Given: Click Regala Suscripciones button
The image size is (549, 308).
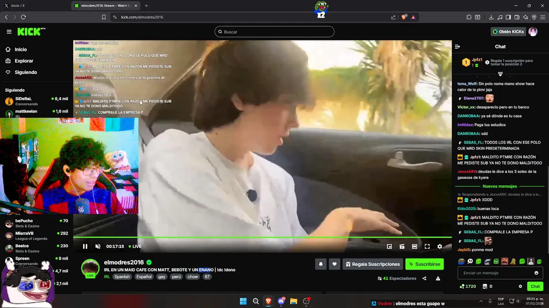Looking at the screenshot, I should (x=372, y=264).
